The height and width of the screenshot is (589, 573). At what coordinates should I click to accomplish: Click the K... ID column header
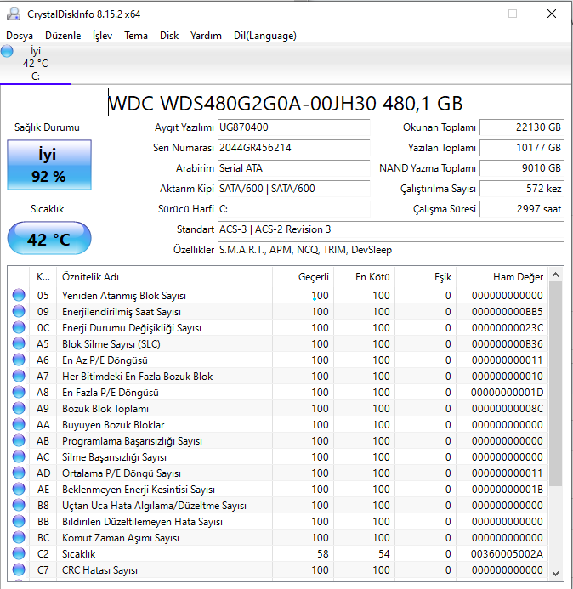[x=43, y=277]
